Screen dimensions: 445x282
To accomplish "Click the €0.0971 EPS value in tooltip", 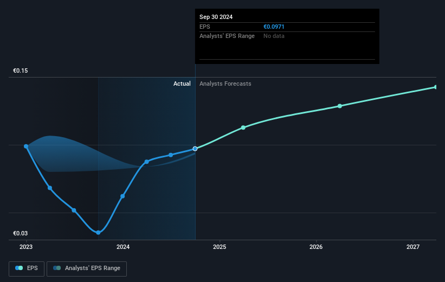I will 274,27.
